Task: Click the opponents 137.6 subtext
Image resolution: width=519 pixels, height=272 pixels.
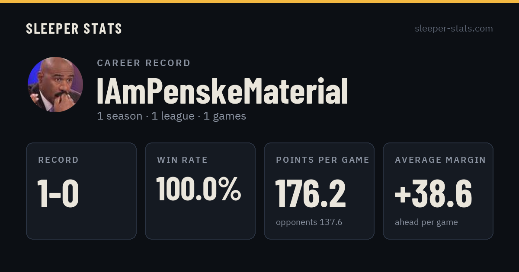Action: tap(309, 222)
